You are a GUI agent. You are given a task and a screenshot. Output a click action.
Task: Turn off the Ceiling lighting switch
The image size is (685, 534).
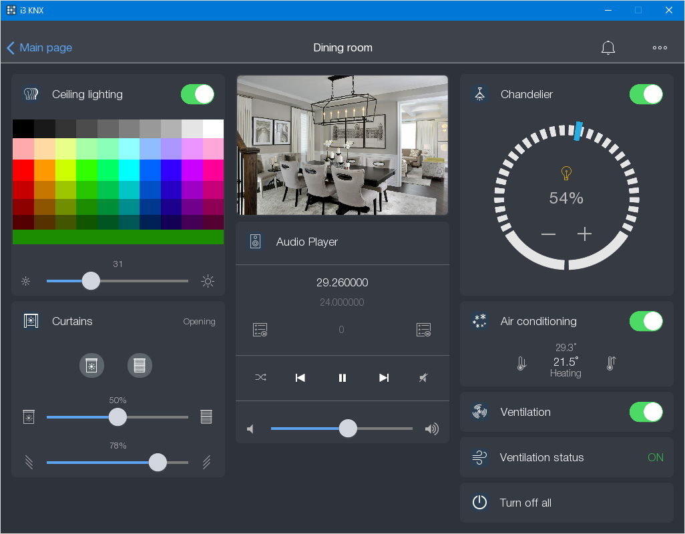pos(197,94)
